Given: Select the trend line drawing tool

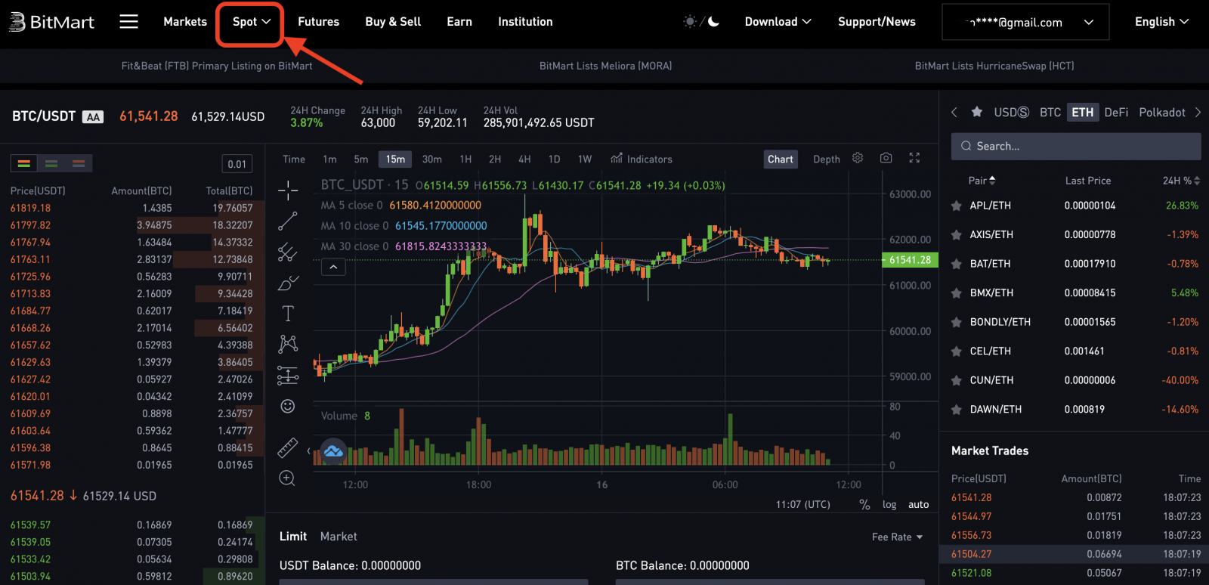Looking at the screenshot, I should pos(288,221).
